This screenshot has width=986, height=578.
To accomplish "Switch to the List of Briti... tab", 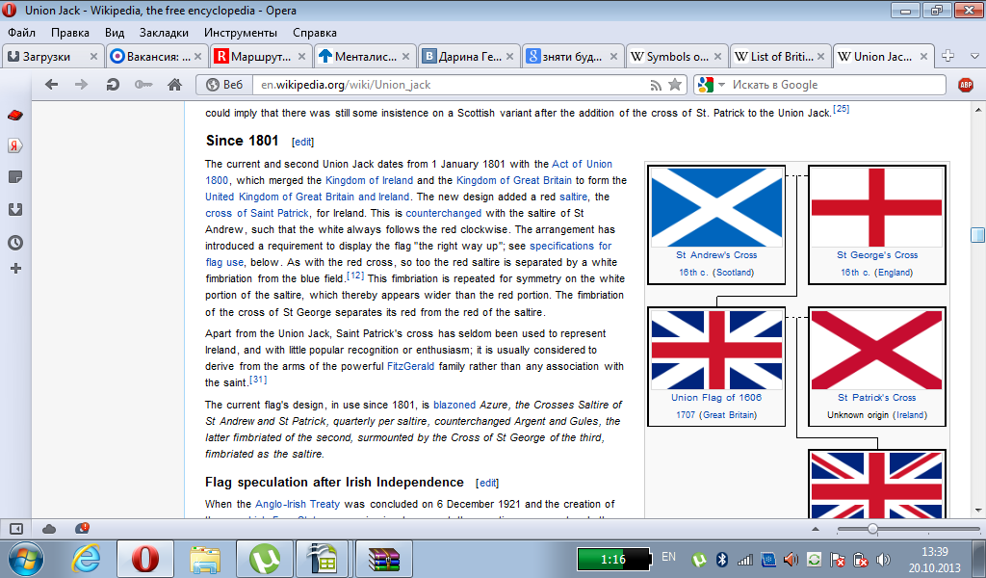I will click(781, 57).
